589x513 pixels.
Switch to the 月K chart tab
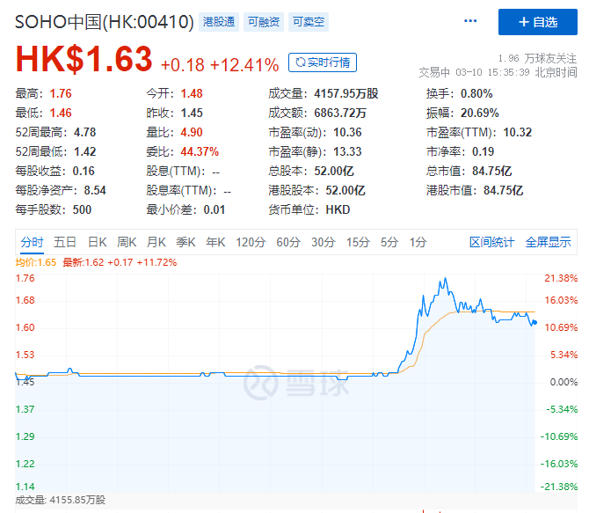pyautogui.click(x=156, y=242)
